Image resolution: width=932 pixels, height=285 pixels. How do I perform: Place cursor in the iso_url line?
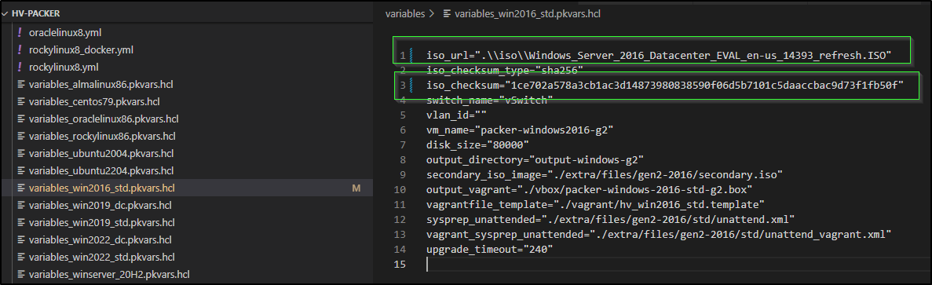[x=660, y=56]
